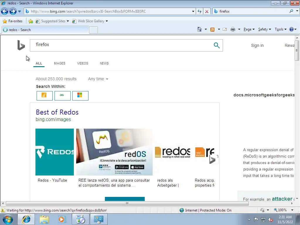
Task: Click the Read Mail icon
Action: tap(225, 29)
